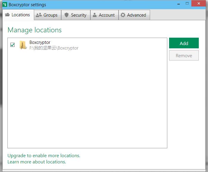This screenshot has height=172, width=208.
Task: Open the Upgrade to enable more locations link
Action: [x=44, y=155]
